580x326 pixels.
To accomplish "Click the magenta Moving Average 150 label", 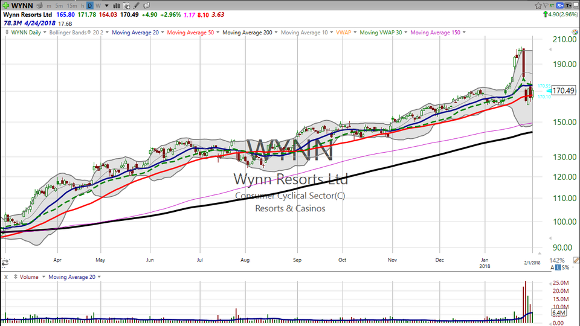I will [436, 33].
